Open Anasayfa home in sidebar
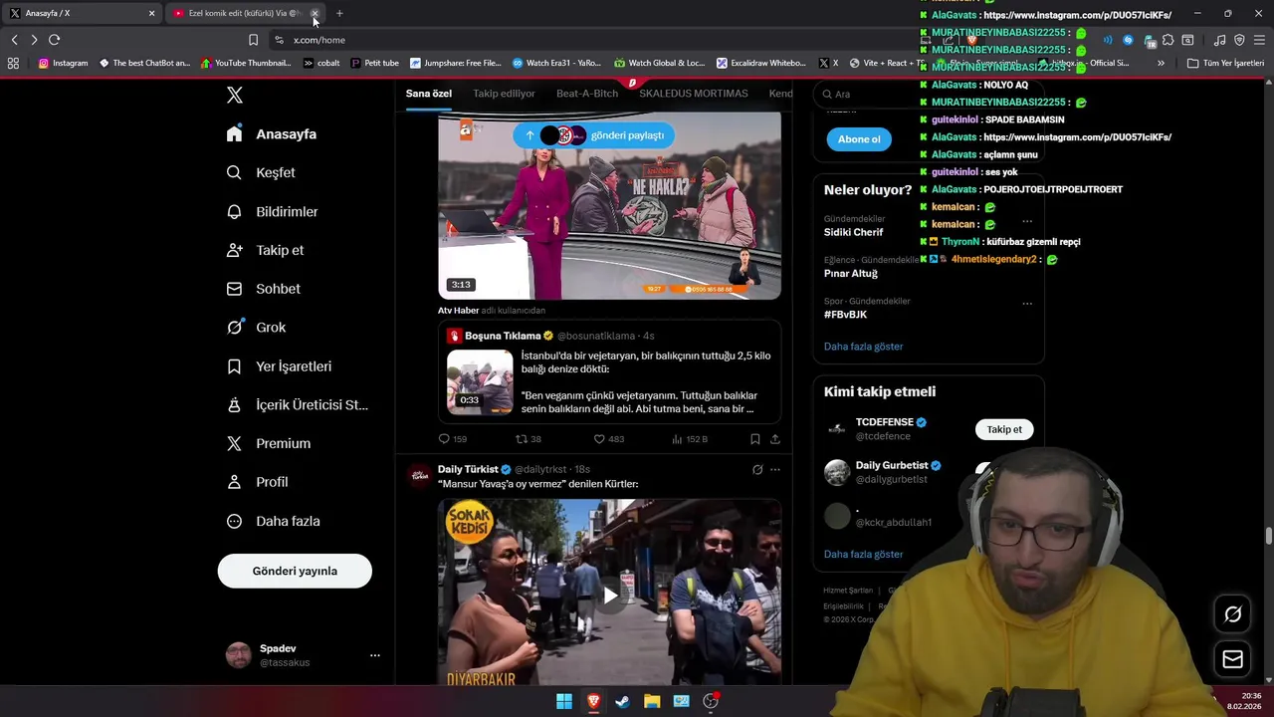Screen dimensions: 1274x717 click(x=272, y=133)
